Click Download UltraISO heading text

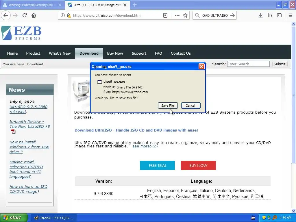[x=136, y=130]
